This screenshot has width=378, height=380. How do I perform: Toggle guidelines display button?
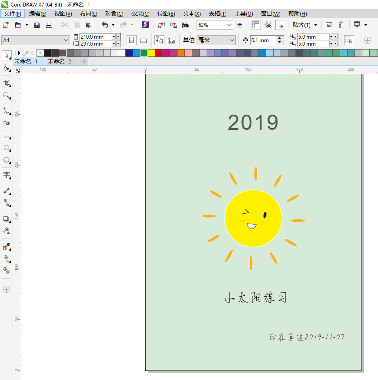(280, 25)
